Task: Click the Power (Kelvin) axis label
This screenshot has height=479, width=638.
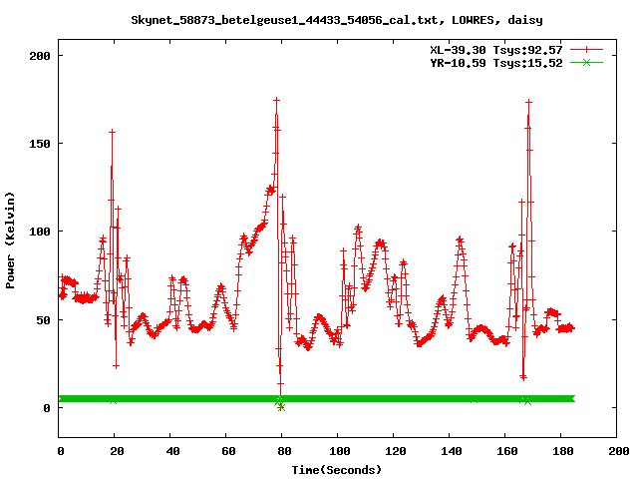Action: click(10, 240)
